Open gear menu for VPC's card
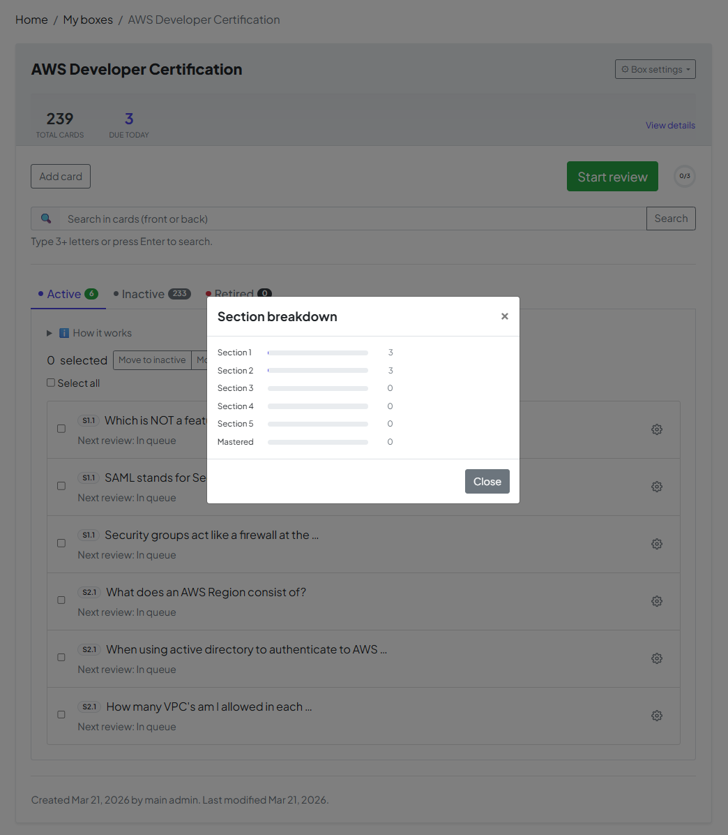This screenshot has height=835, width=728. 656,716
